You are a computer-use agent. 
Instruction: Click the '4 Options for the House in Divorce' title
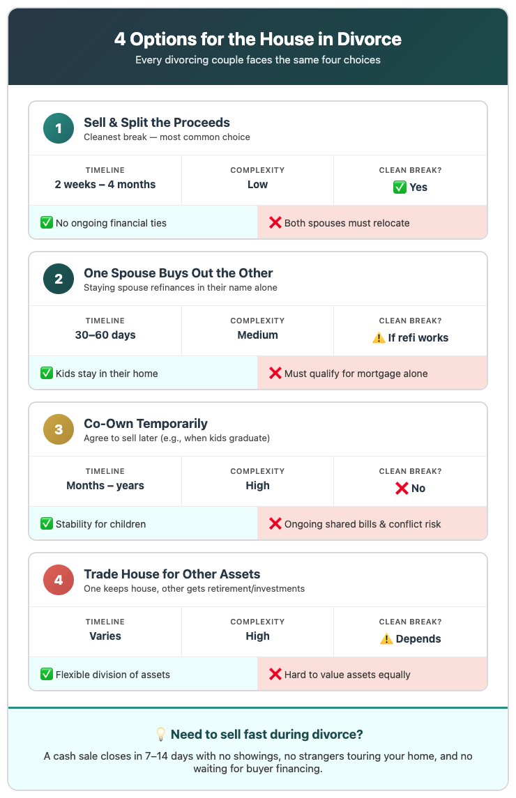[258, 39]
